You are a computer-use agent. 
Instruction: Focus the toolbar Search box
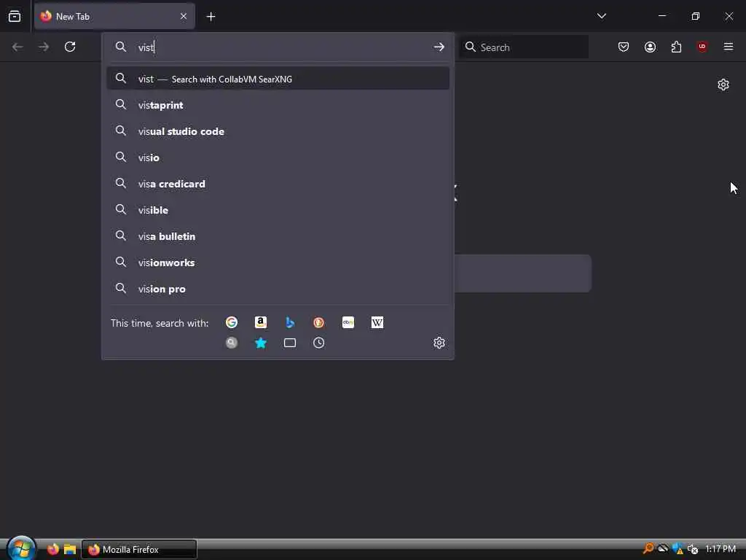pyautogui.click(x=524, y=47)
